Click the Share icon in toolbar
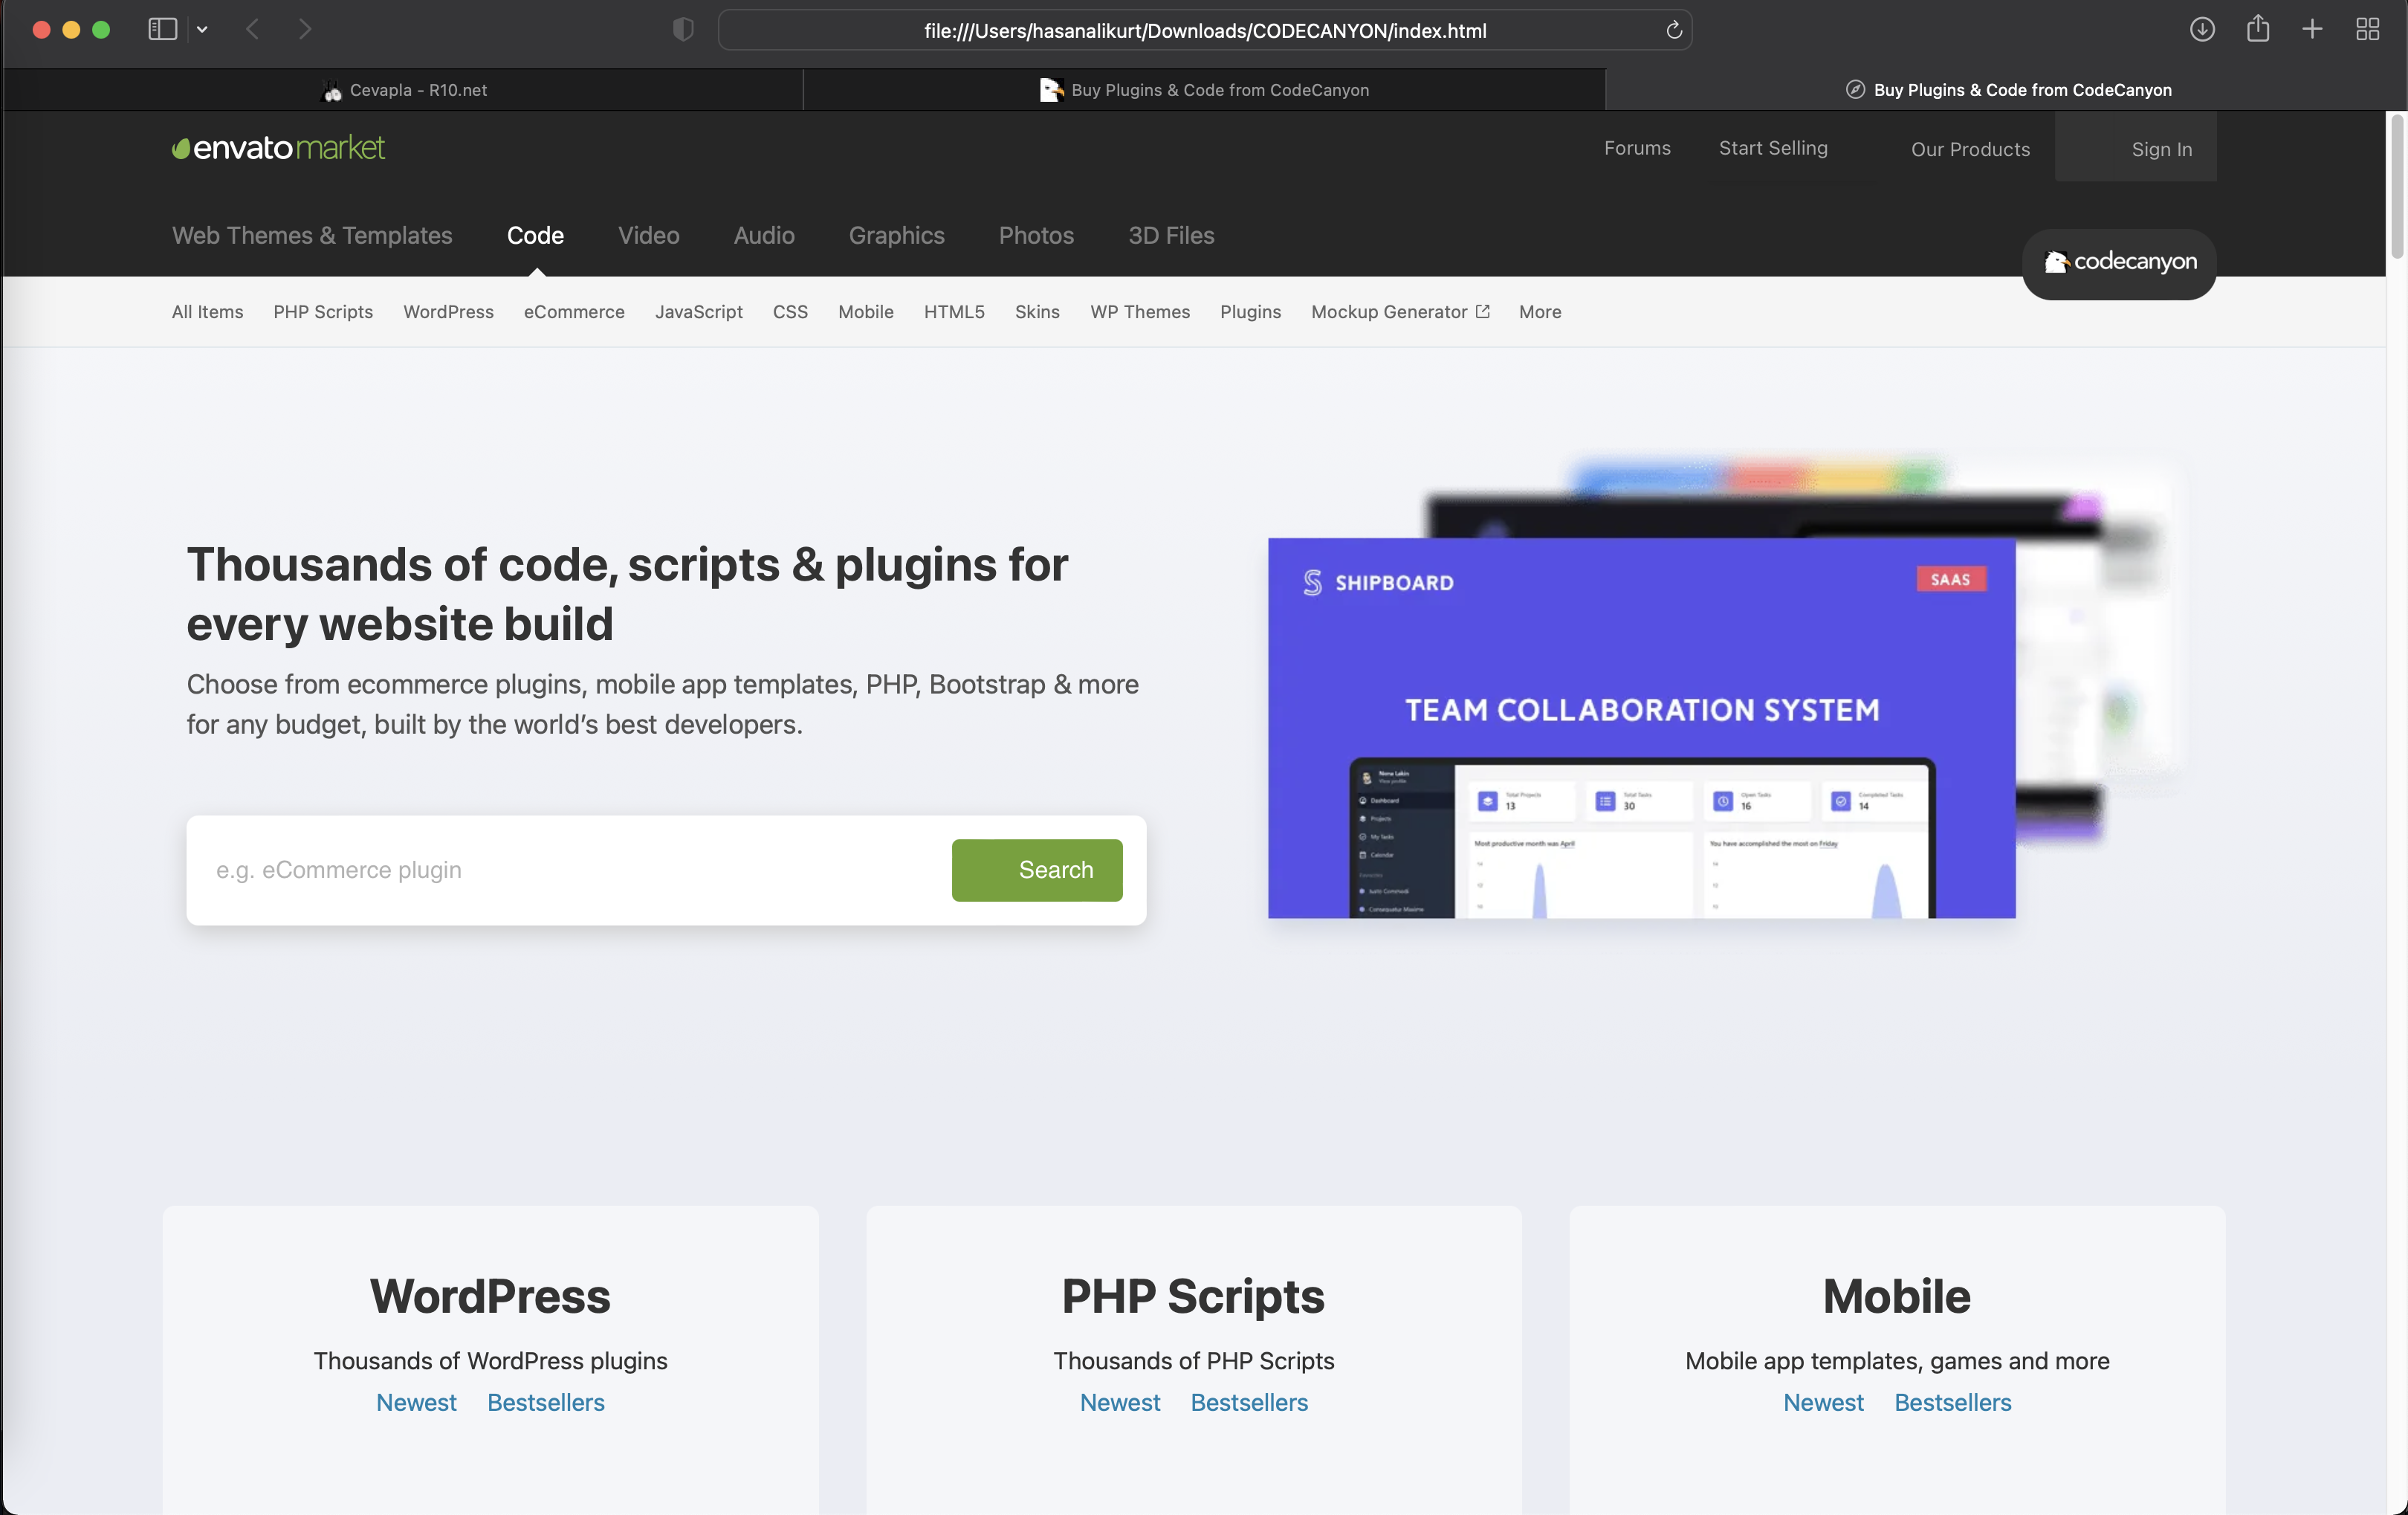The image size is (2408, 1515). coord(2257,29)
